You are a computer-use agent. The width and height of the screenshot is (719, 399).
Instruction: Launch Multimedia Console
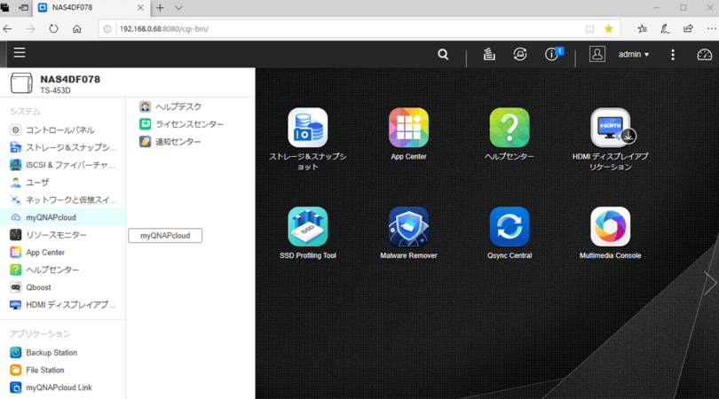tap(610, 227)
